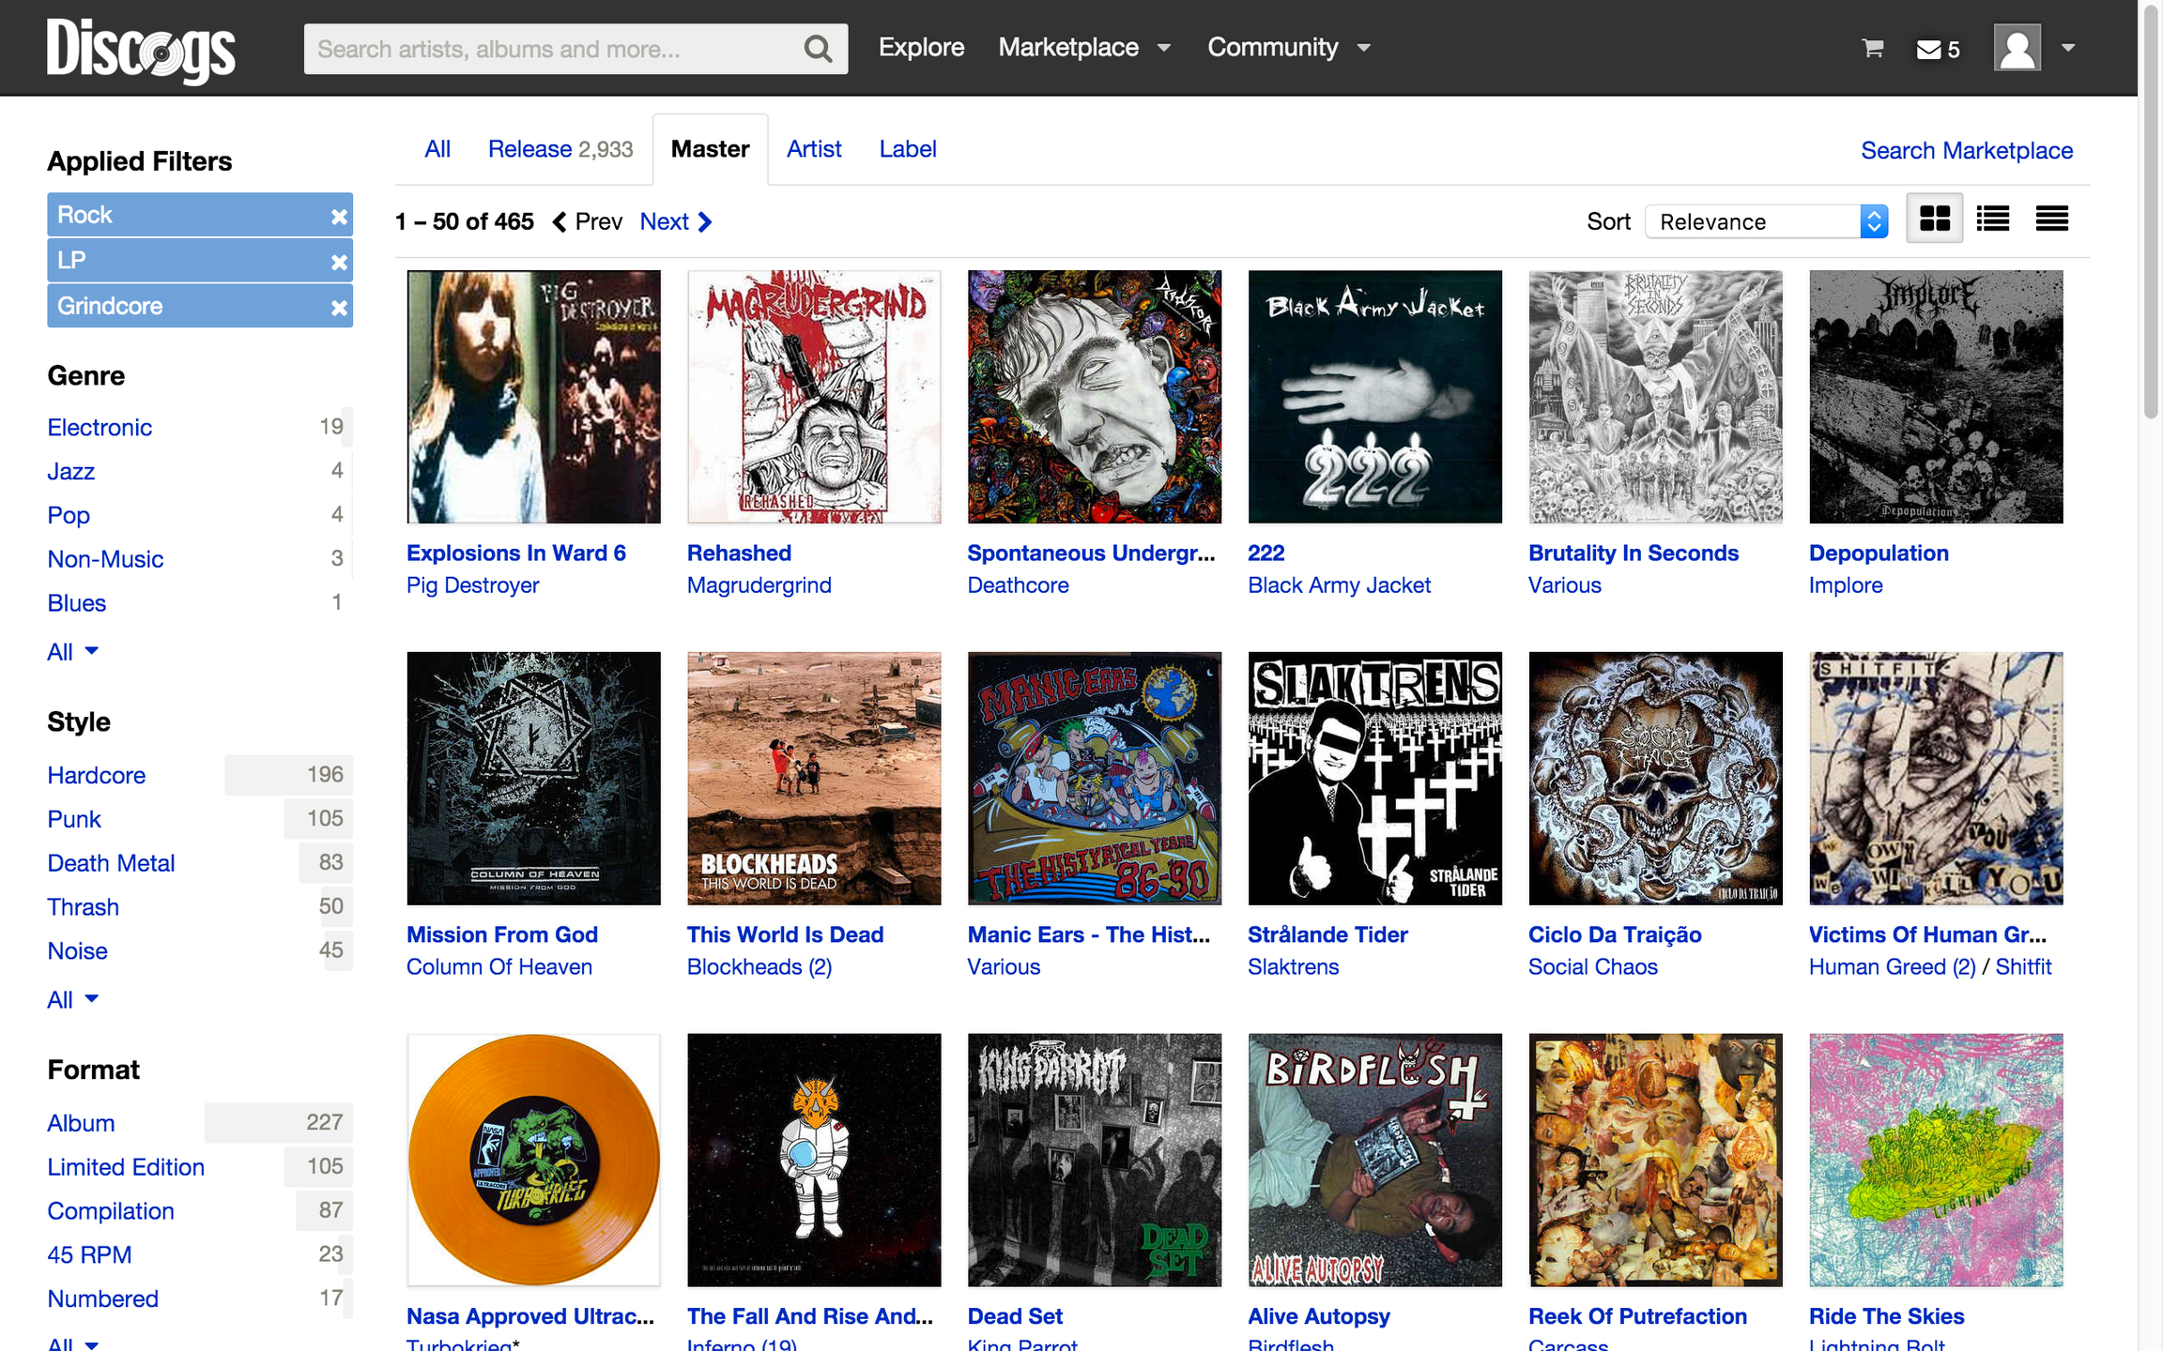
Task: Click the user profile avatar
Action: (x=2017, y=48)
